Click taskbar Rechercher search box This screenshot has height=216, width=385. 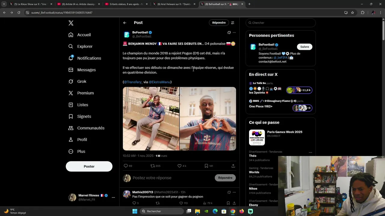pos(161,211)
